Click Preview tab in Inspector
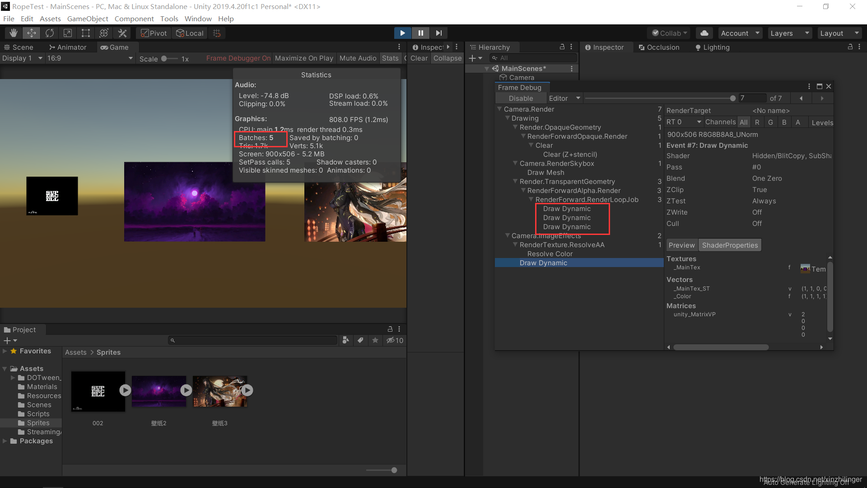Image resolution: width=867 pixels, height=488 pixels. pyautogui.click(x=681, y=245)
